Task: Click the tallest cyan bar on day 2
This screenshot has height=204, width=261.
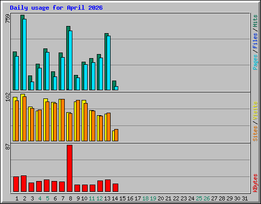Action: (x=24, y=55)
